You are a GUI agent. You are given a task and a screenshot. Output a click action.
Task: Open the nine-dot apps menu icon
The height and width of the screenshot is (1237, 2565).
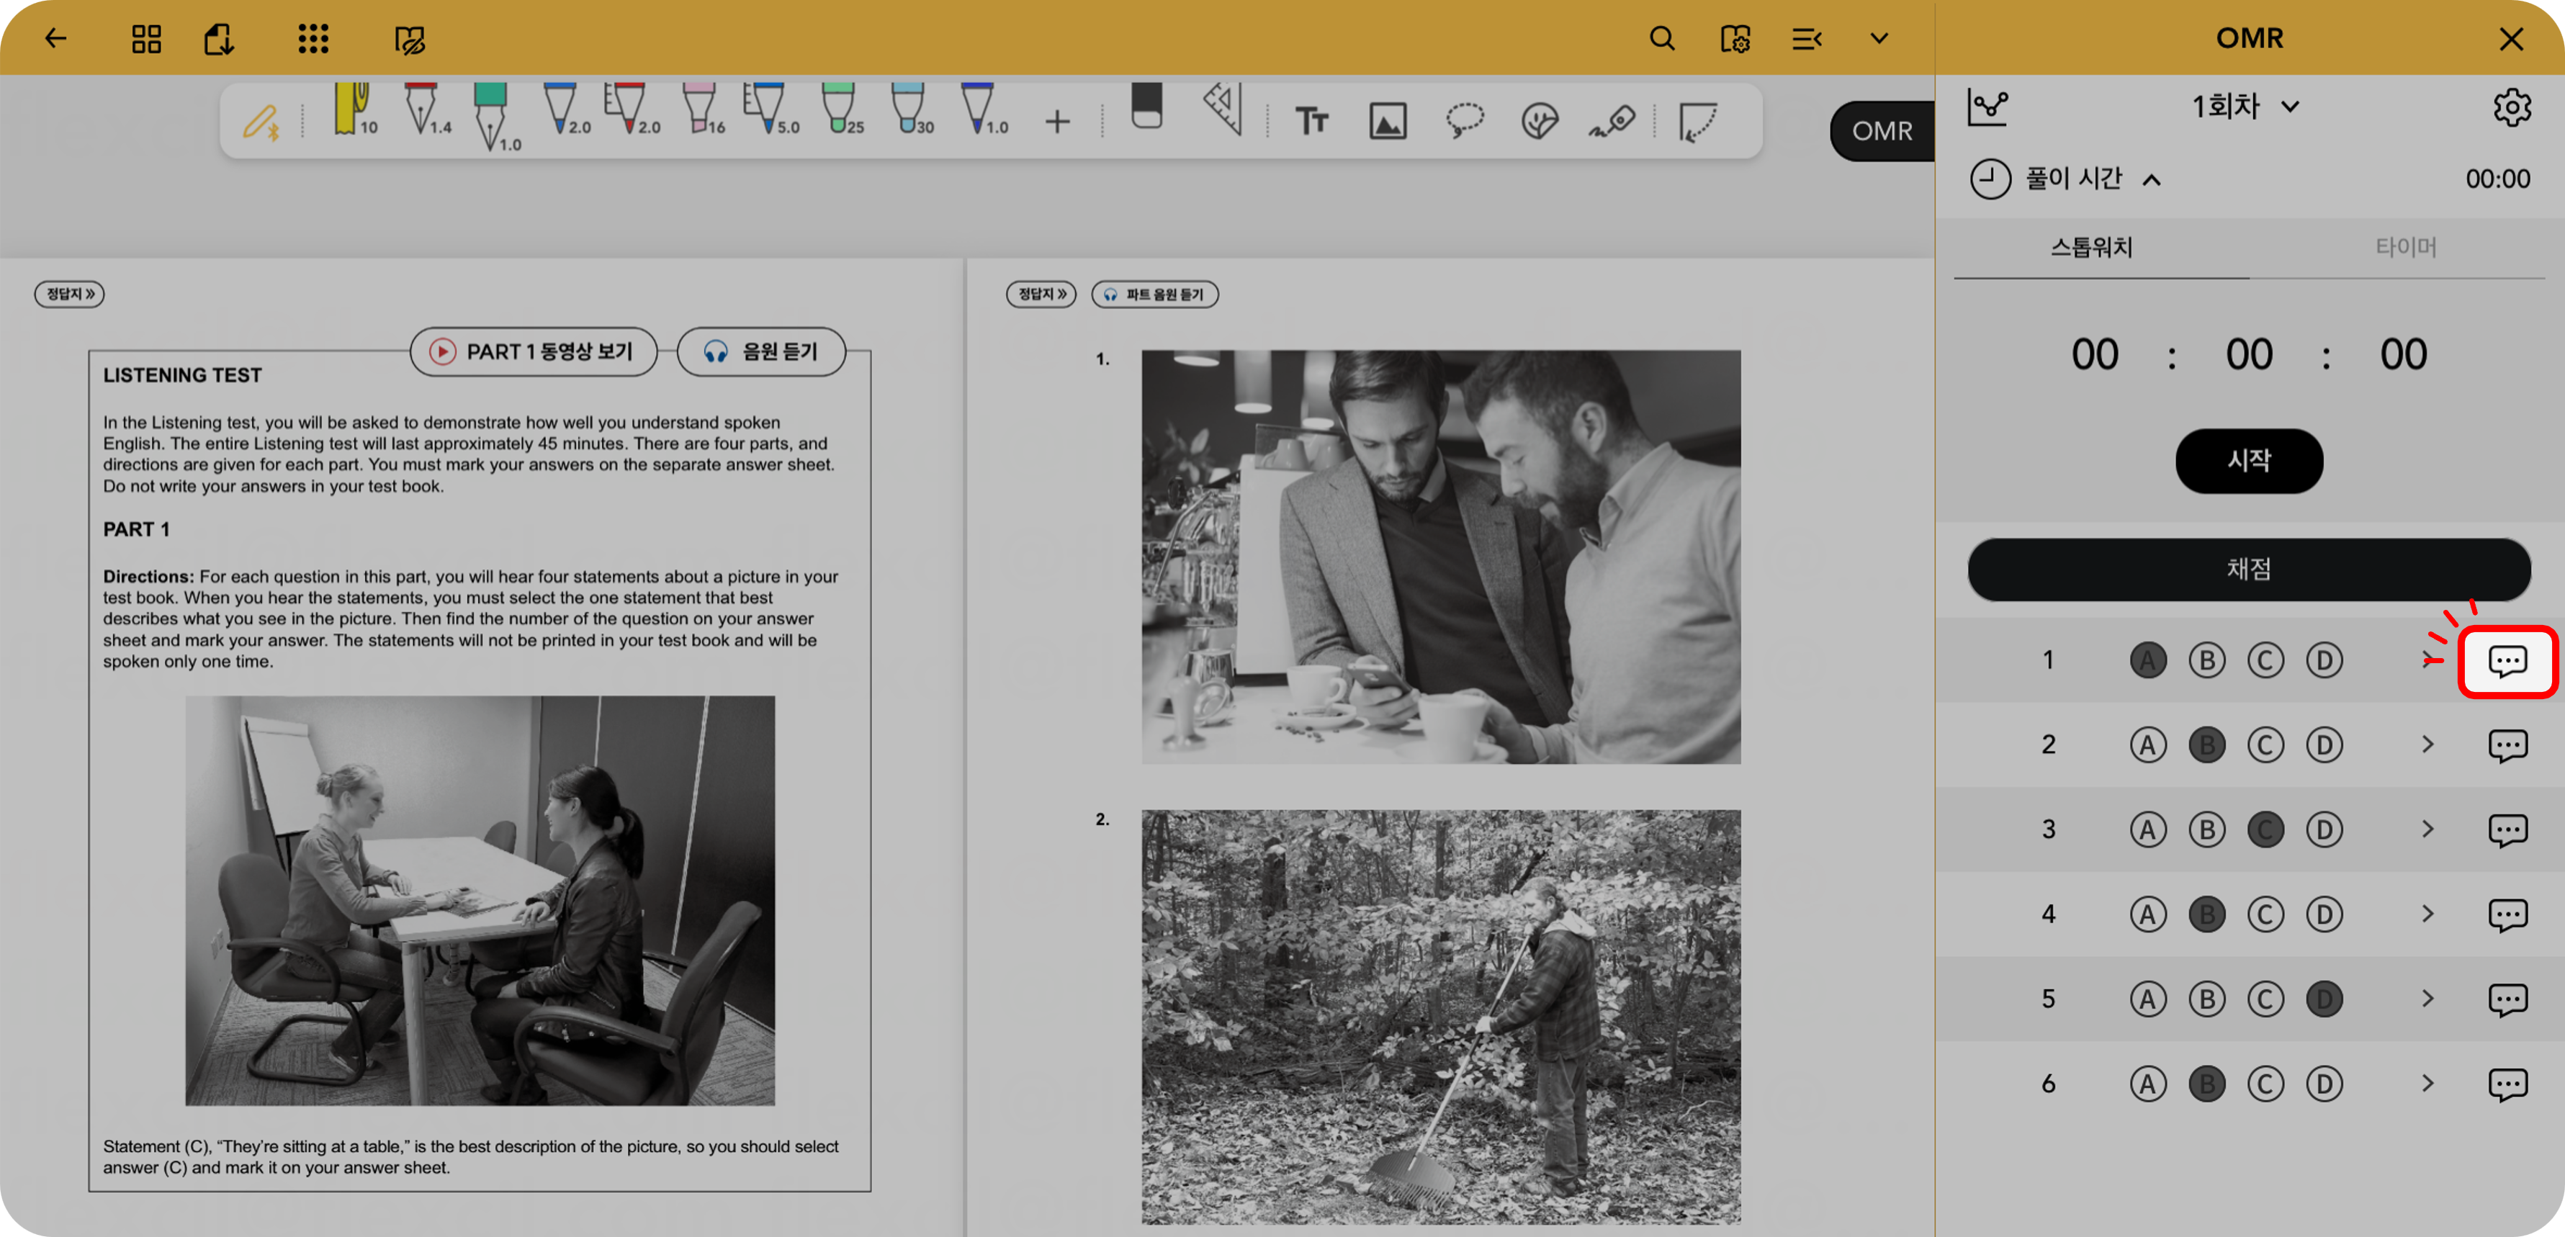coord(313,39)
